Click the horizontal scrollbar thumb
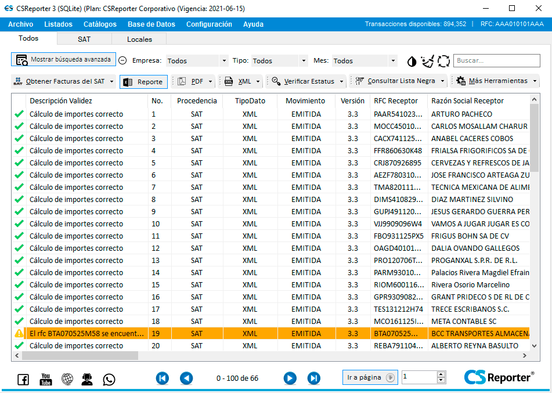 click(80, 356)
